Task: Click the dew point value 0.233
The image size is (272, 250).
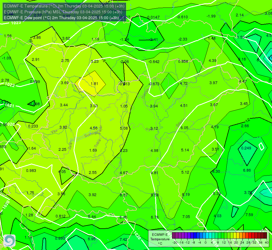Action: [x=33, y=126]
